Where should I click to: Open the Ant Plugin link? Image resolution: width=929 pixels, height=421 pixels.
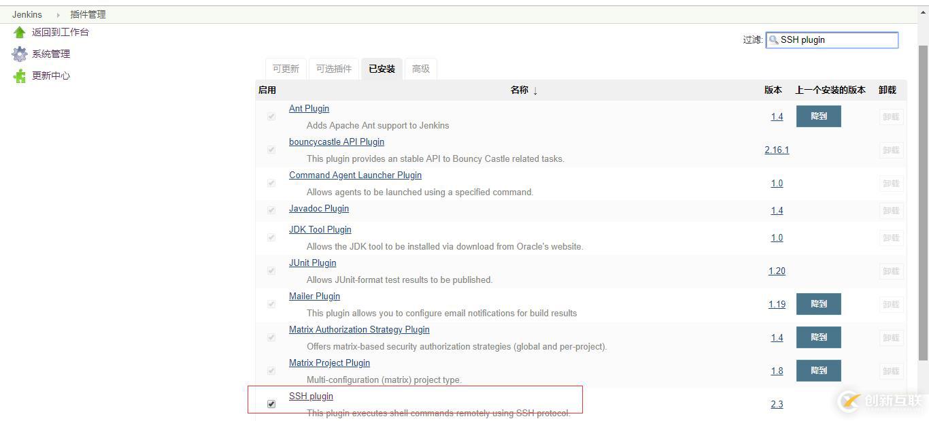(x=309, y=108)
